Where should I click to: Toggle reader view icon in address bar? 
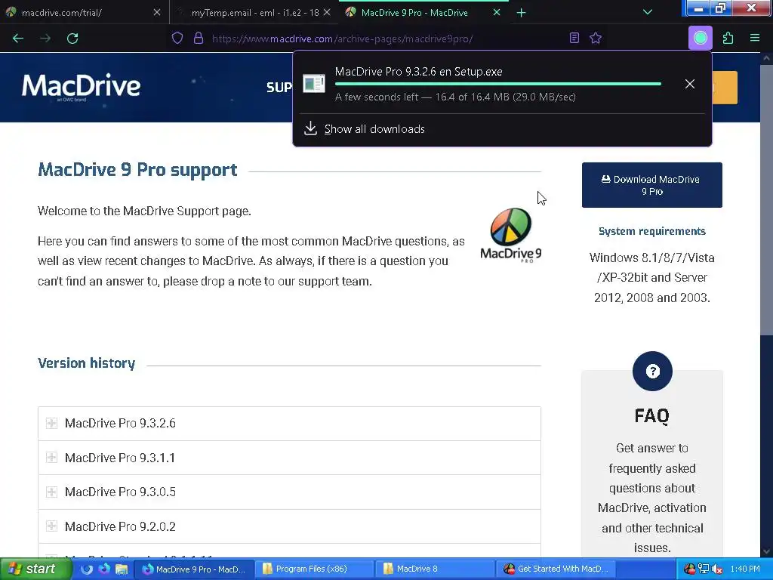[574, 38]
